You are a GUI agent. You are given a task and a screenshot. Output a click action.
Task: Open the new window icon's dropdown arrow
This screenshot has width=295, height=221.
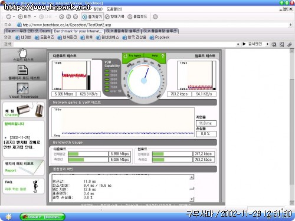click(14, 17)
